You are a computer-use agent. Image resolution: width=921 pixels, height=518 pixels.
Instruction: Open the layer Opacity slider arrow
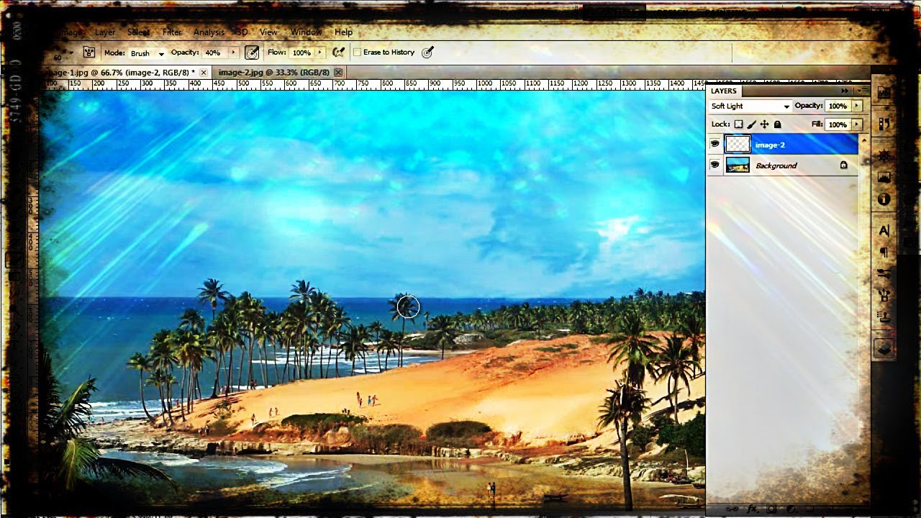tap(856, 106)
